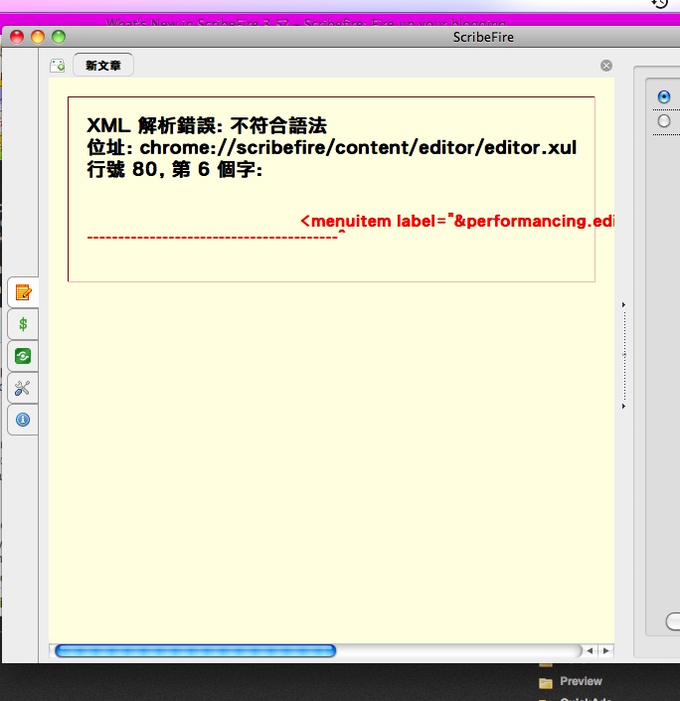Click the blue horizontal scrollbar thumb
Viewport: 680px width, 701px height.
coord(196,651)
